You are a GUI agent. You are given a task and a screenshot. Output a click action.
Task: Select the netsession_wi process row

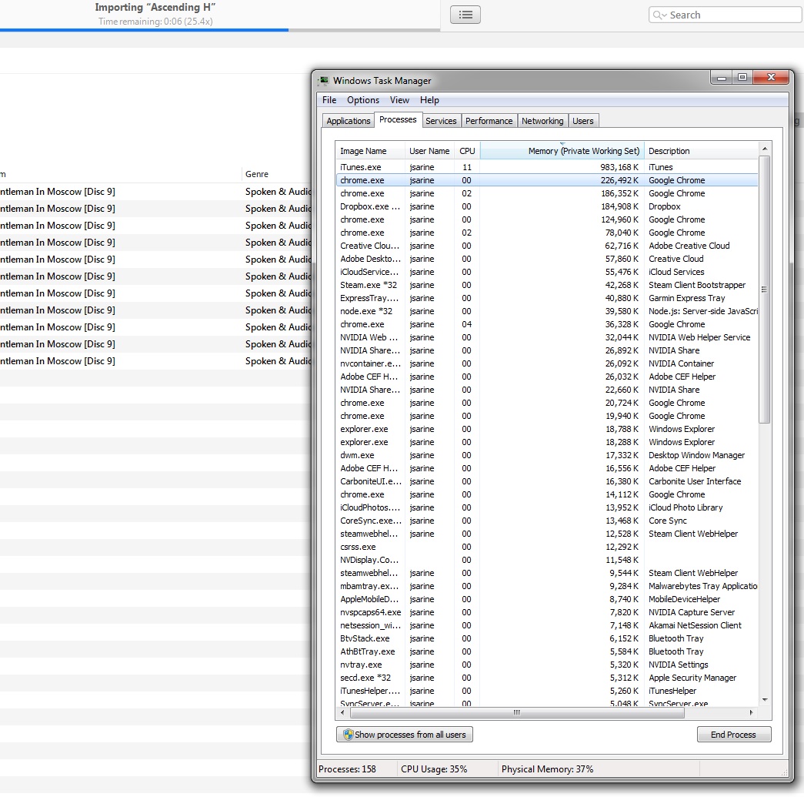click(546, 625)
